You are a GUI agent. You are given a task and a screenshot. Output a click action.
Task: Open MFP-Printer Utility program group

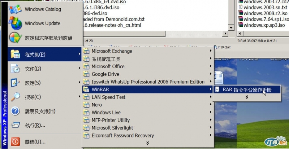[x=148, y=120]
